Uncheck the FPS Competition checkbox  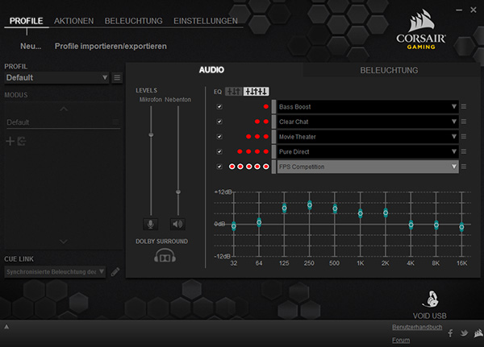coord(219,167)
